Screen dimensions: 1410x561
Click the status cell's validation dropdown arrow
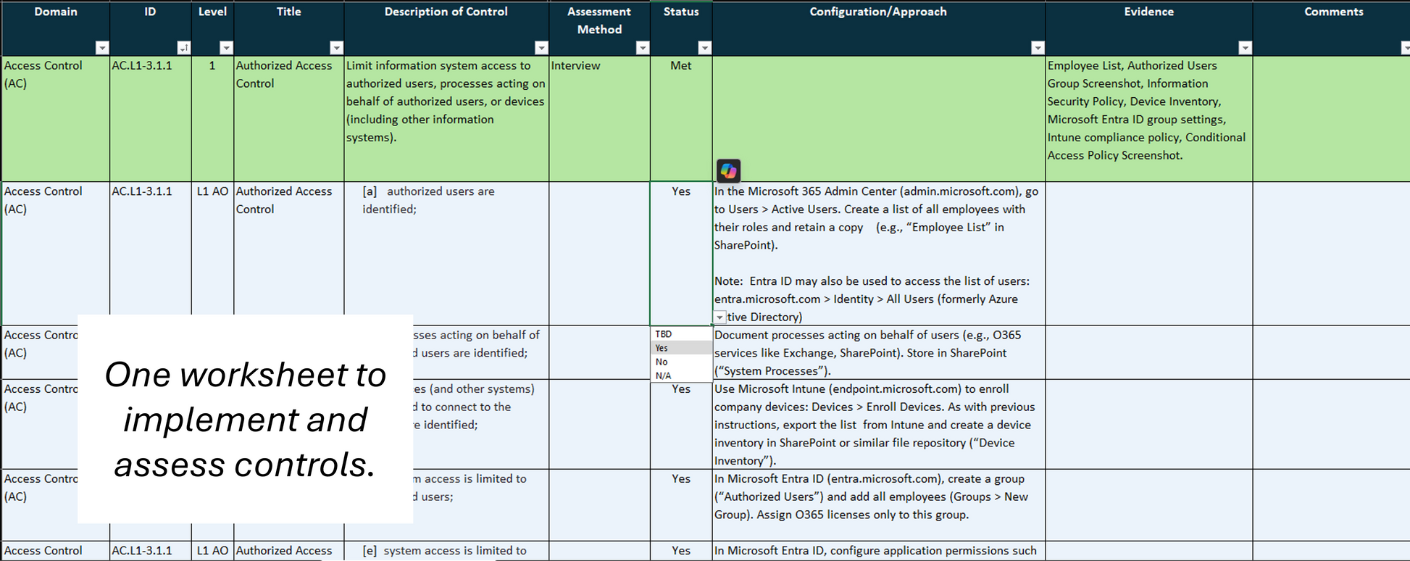[719, 317]
